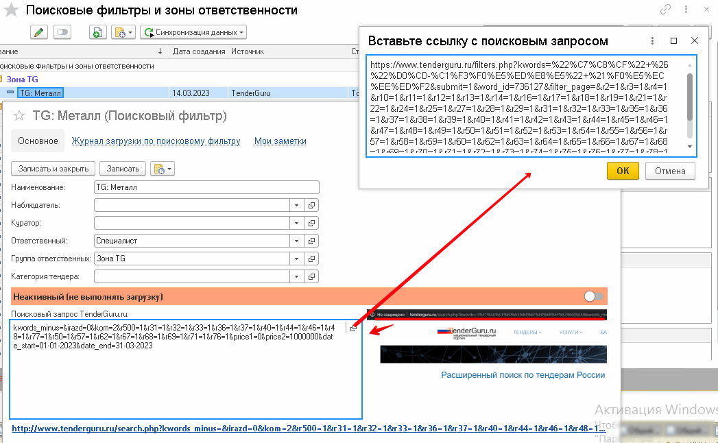Image resolution: width=718 pixels, height=443 pixels.
Task: Click the sort arrow in the name column header
Action: (160, 51)
